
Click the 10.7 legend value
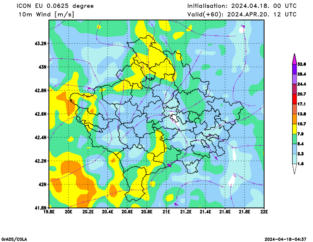302,124
